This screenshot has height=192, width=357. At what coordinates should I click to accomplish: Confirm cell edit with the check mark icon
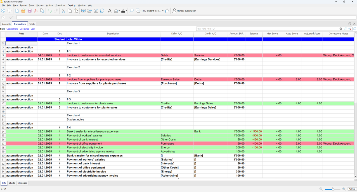[11, 17]
